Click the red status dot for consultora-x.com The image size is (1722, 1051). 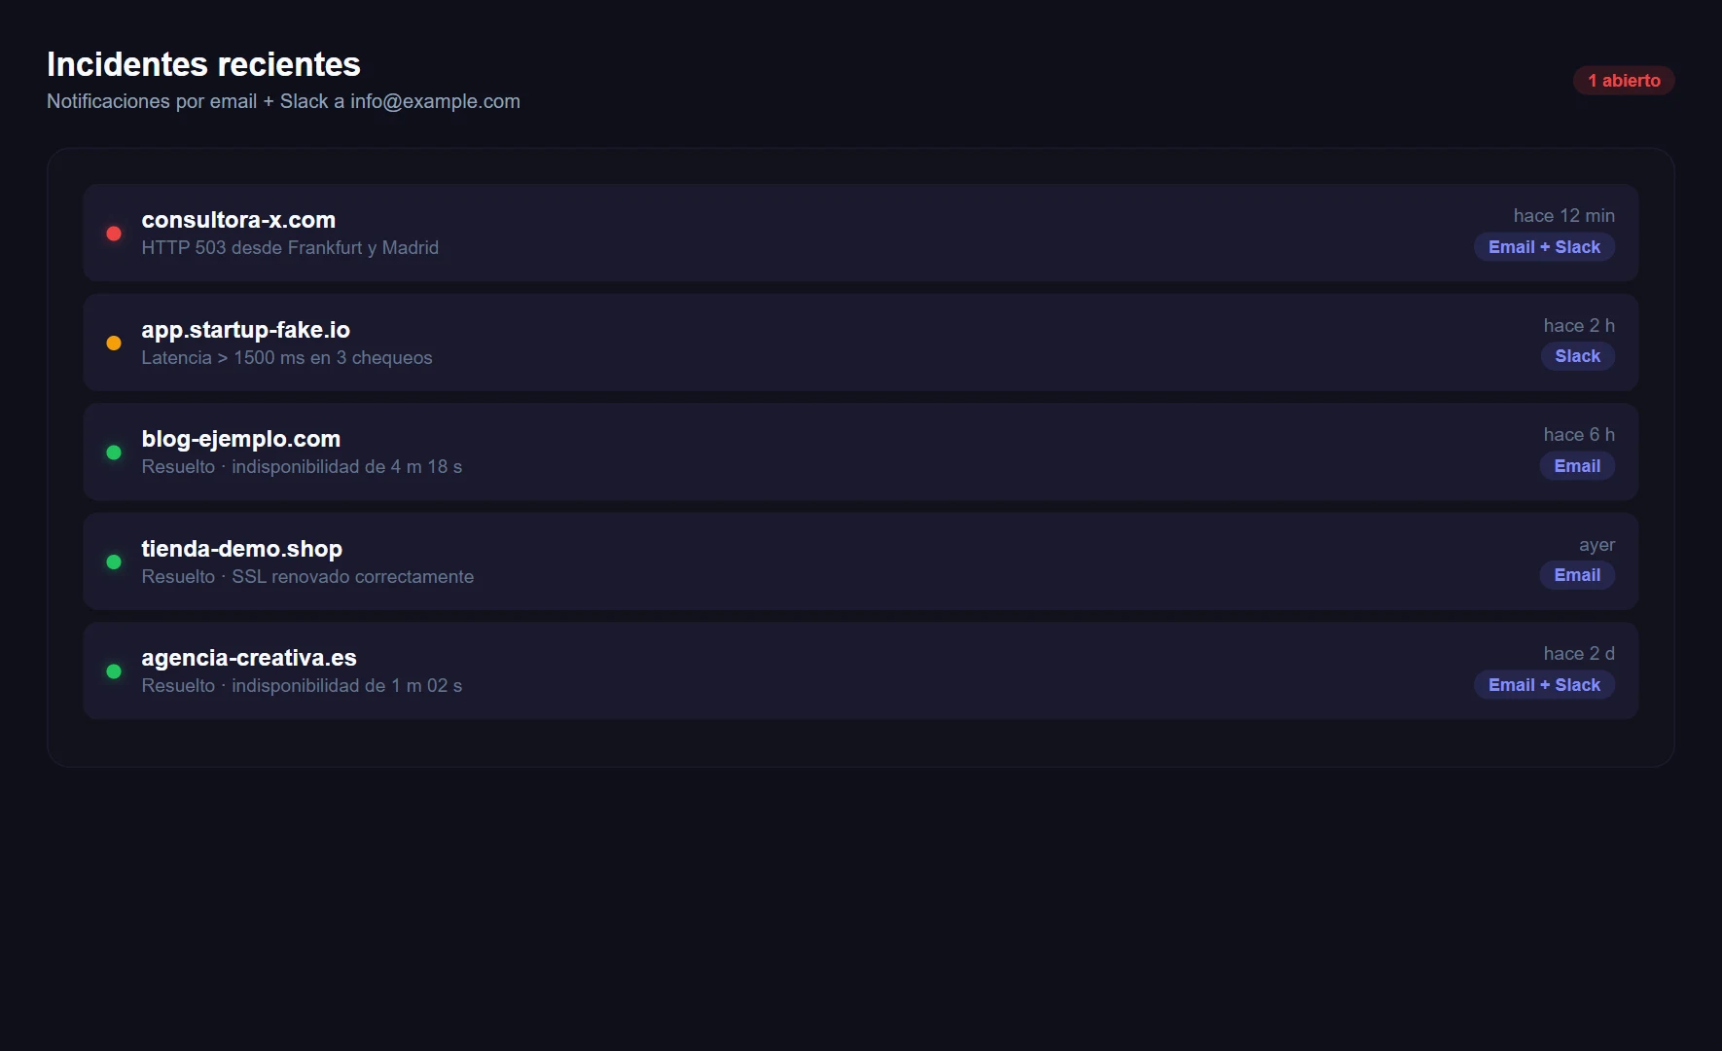click(x=114, y=234)
